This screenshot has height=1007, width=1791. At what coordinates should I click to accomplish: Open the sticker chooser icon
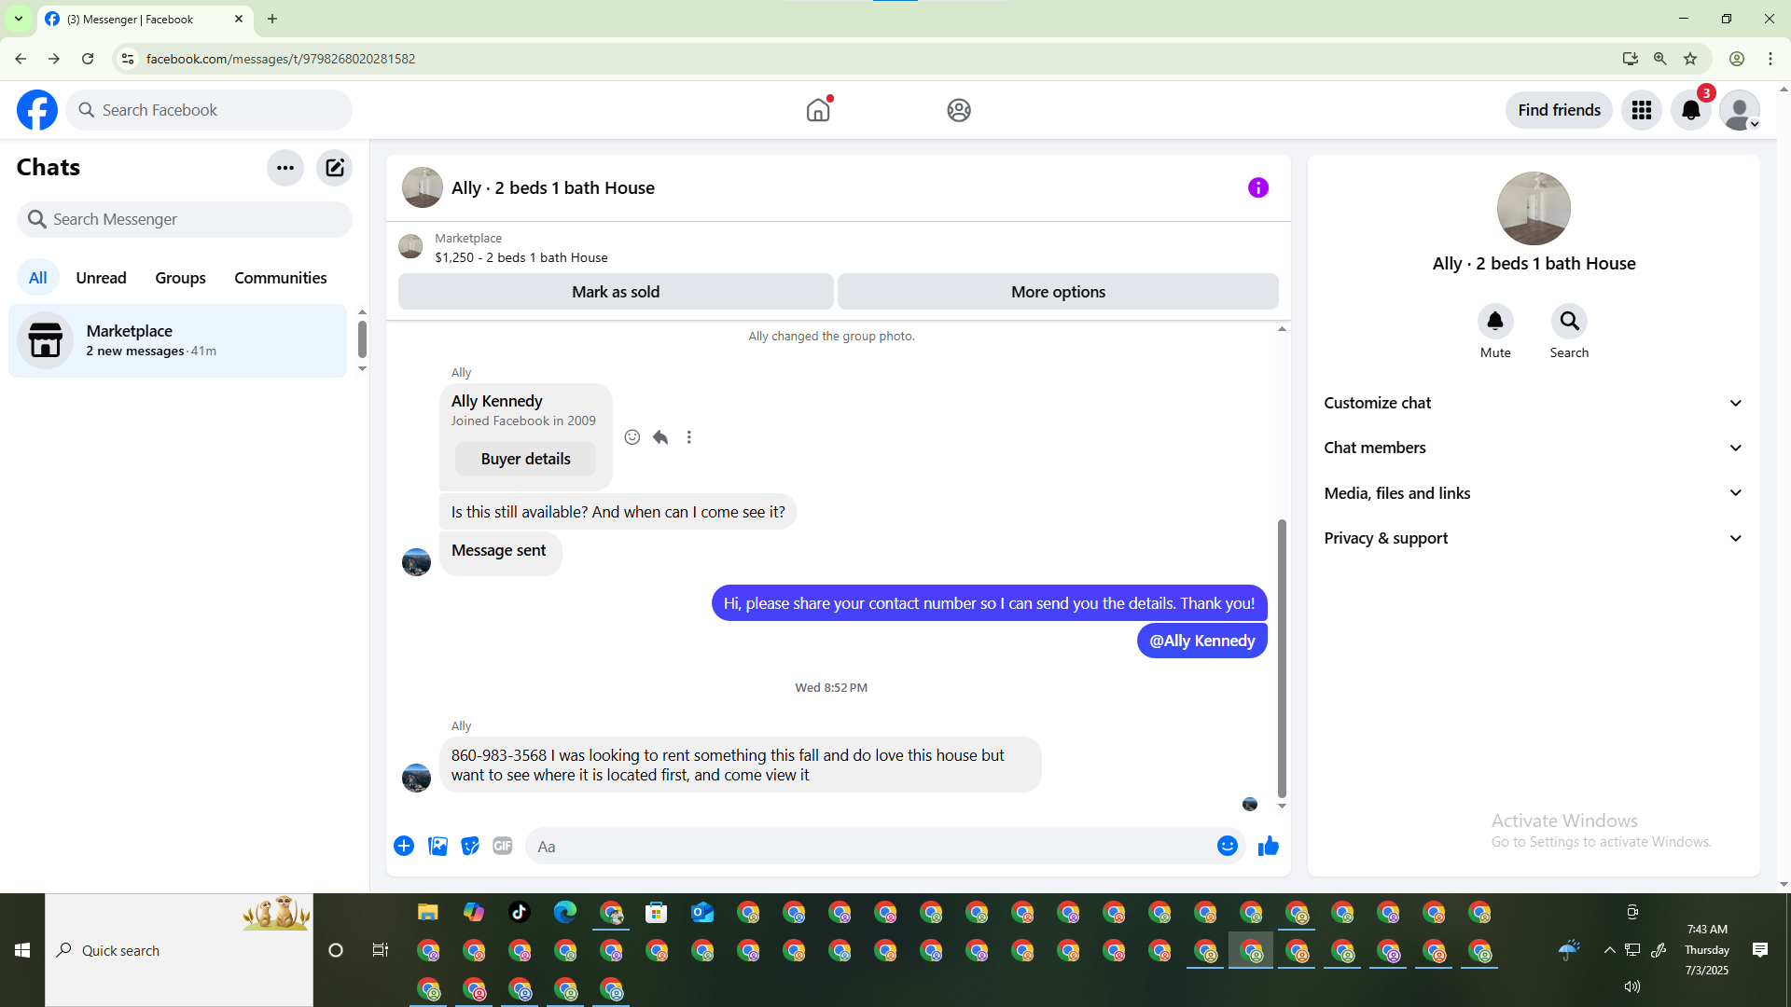470,846
